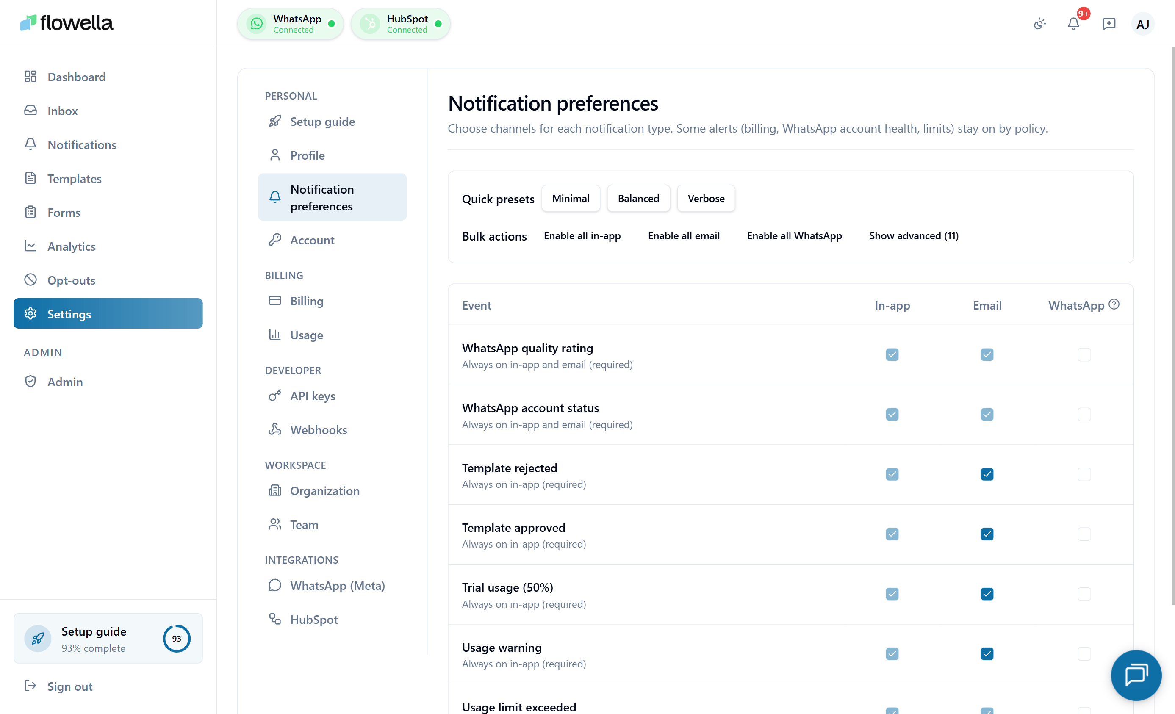The image size is (1175, 714).
Task: Open the Admin section
Action: 108,382
